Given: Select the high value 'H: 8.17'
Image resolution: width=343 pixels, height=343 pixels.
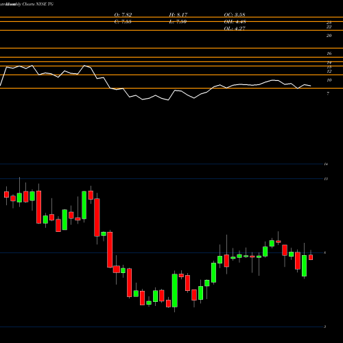Looking at the screenshot, I should click(x=178, y=15).
